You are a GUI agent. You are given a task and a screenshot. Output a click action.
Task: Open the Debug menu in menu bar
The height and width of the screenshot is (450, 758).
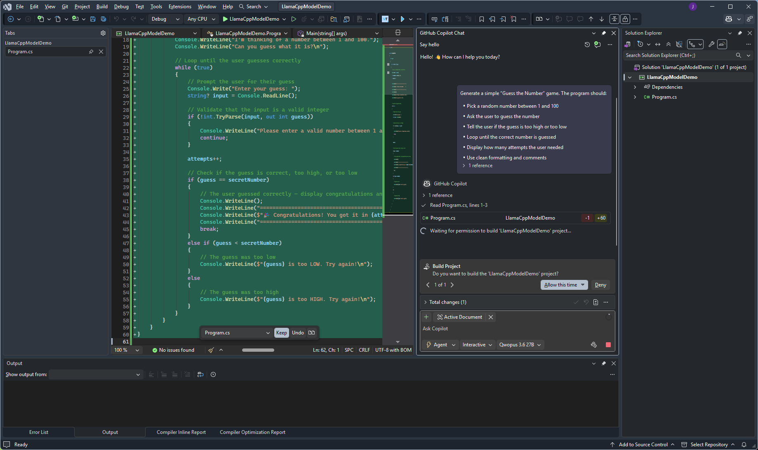[121, 7]
